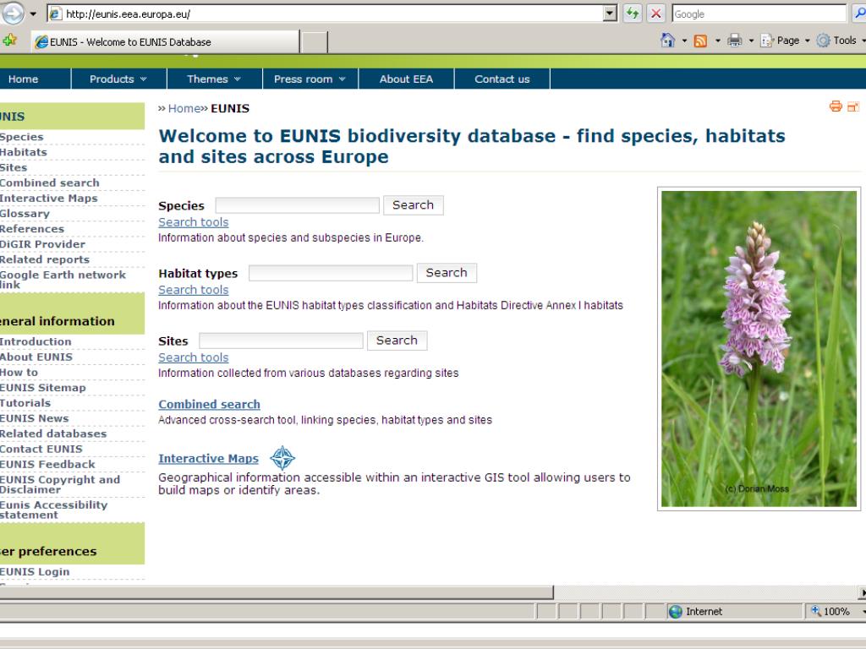Open References sidebar link

pos(32,229)
